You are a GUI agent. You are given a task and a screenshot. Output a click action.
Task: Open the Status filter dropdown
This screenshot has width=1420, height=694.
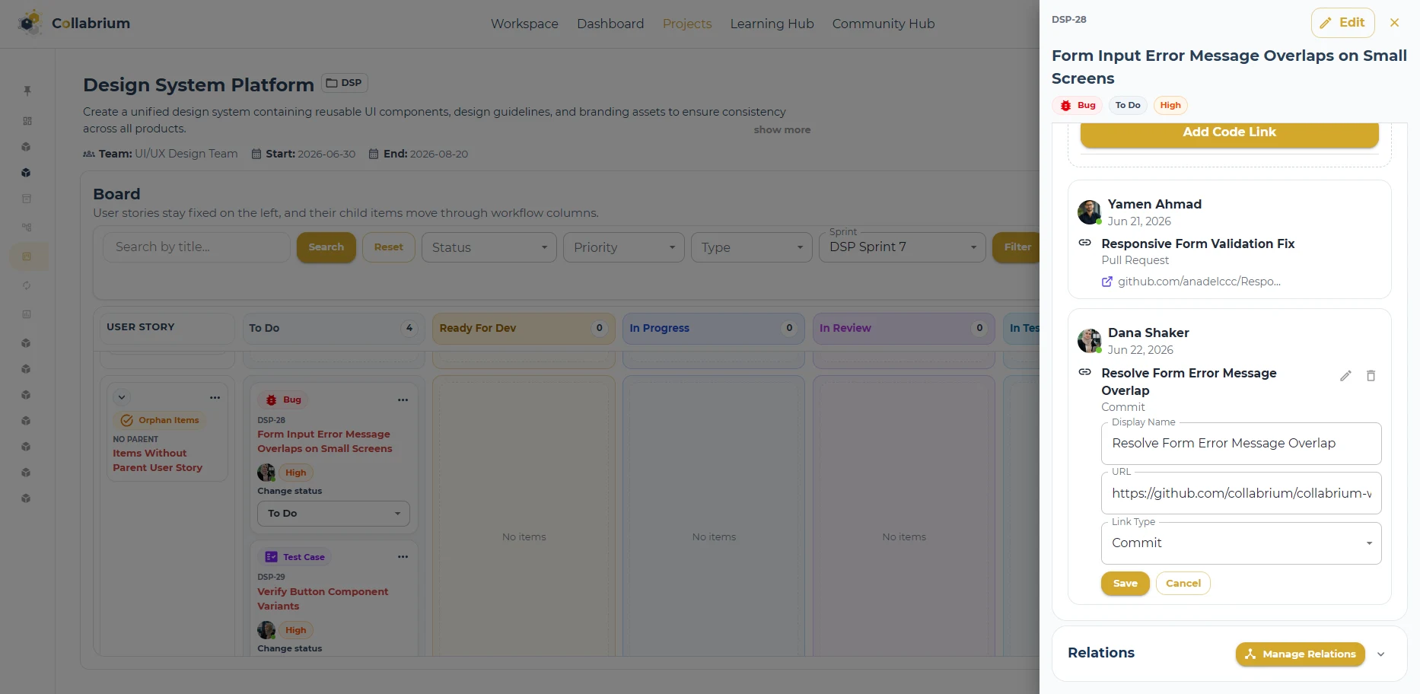[x=489, y=247]
